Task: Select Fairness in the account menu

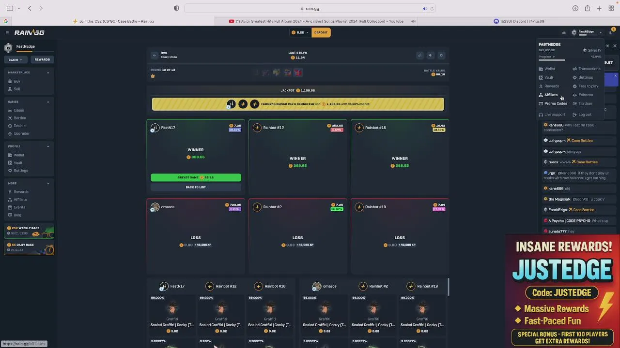Action: (x=583, y=95)
